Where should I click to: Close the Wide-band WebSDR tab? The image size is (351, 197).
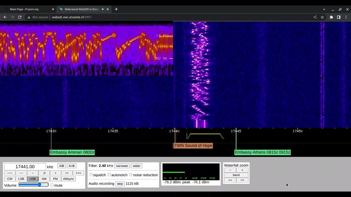[107, 9]
